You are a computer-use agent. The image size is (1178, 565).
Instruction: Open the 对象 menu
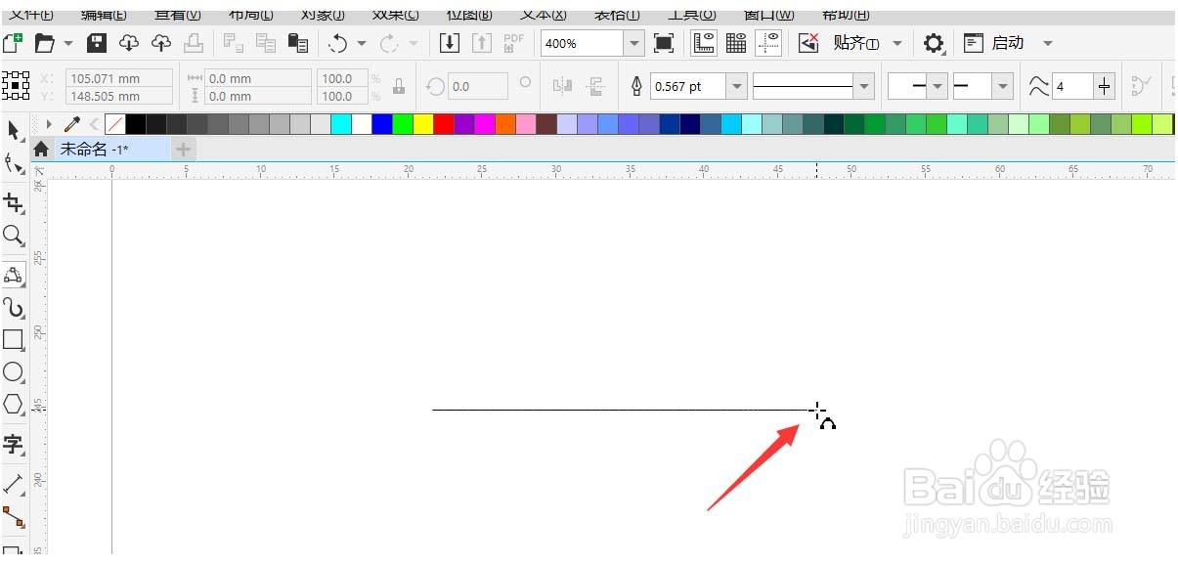(322, 14)
